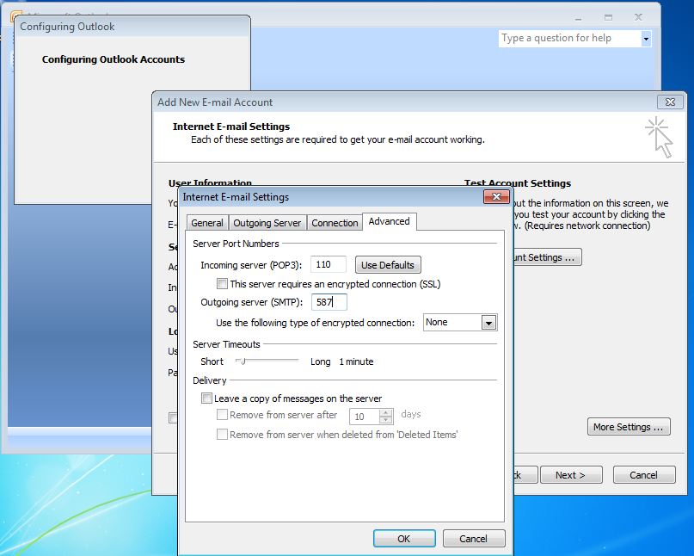Switch to the General tab
Screen dimensions: 694x556
coord(207,222)
